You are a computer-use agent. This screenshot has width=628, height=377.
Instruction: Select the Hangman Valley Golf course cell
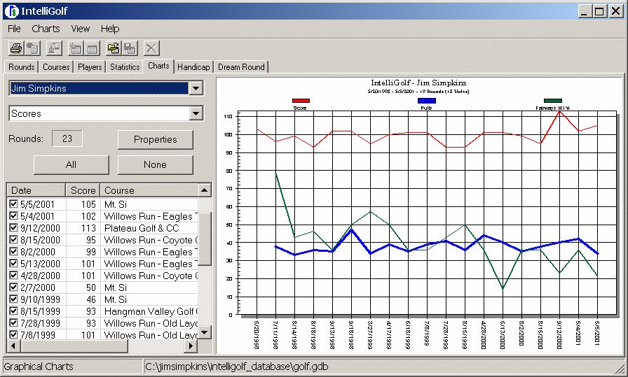tap(151, 311)
